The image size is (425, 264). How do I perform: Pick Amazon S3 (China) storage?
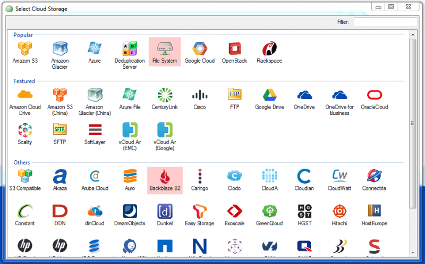59,102
